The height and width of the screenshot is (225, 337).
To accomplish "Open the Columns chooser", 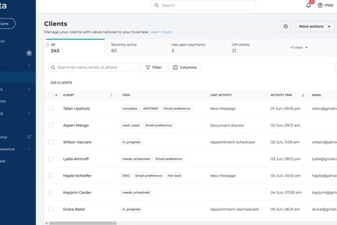I will (184, 67).
